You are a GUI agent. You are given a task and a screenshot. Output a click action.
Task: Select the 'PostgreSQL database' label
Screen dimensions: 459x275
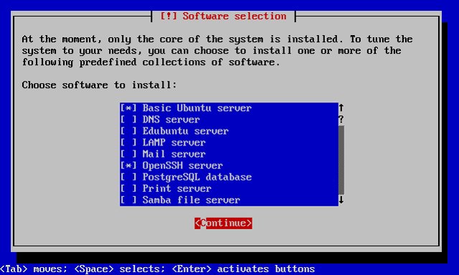[197, 177]
